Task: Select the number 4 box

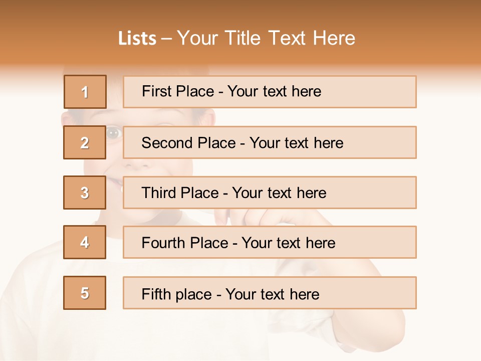Action: coord(85,242)
